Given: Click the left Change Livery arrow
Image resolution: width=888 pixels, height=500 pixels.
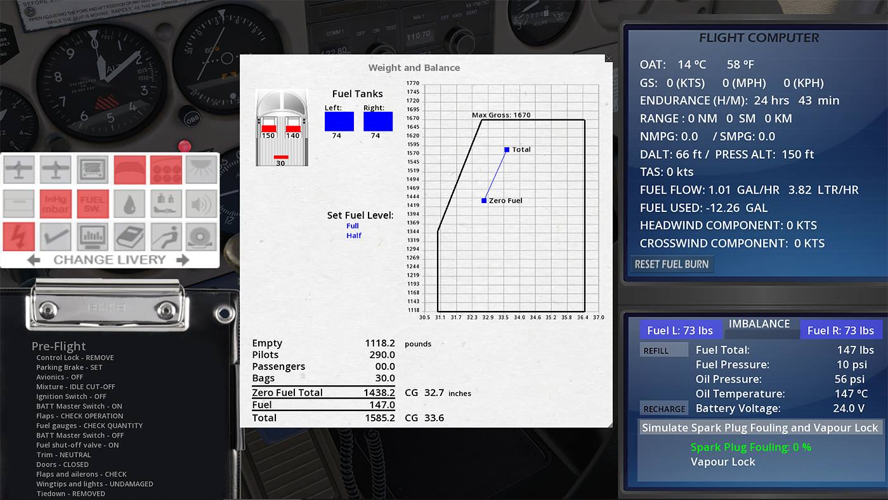Looking at the screenshot, I should pos(34,260).
